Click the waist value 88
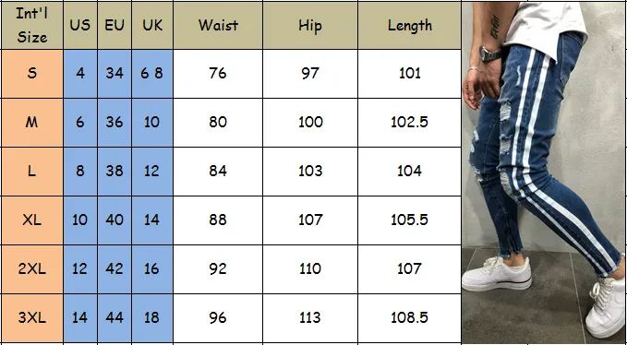The image size is (627, 345). coord(218,220)
